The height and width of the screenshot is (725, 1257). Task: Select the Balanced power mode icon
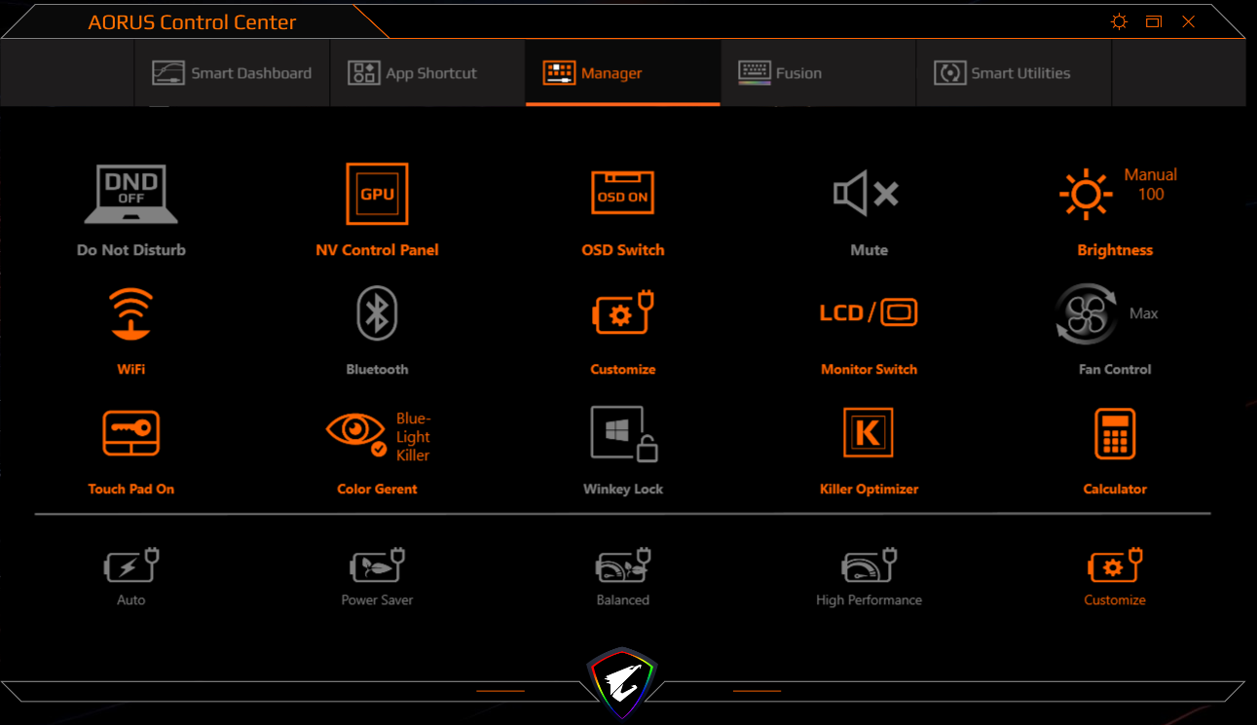623,564
